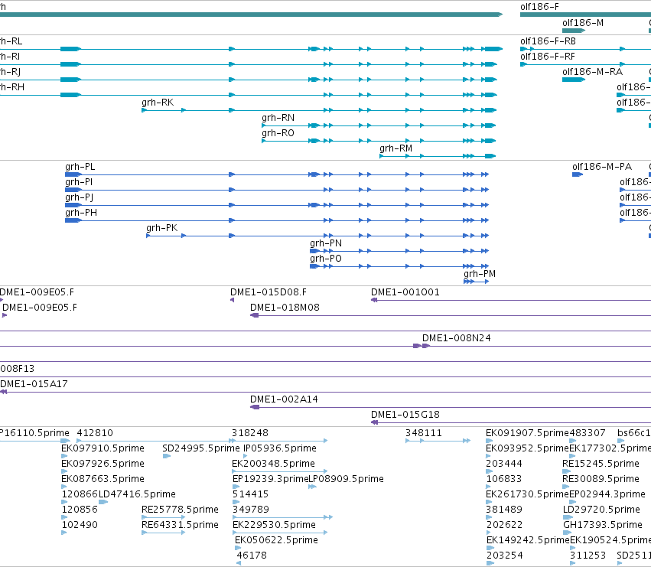Open EST EK097910.5prime
Image resolution: width=651 pixels, height=567 pixels.
(x=103, y=448)
